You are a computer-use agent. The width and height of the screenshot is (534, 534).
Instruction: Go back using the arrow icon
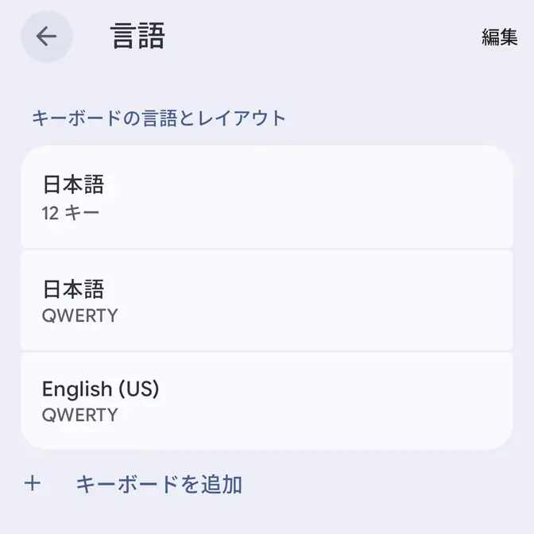(x=46, y=37)
